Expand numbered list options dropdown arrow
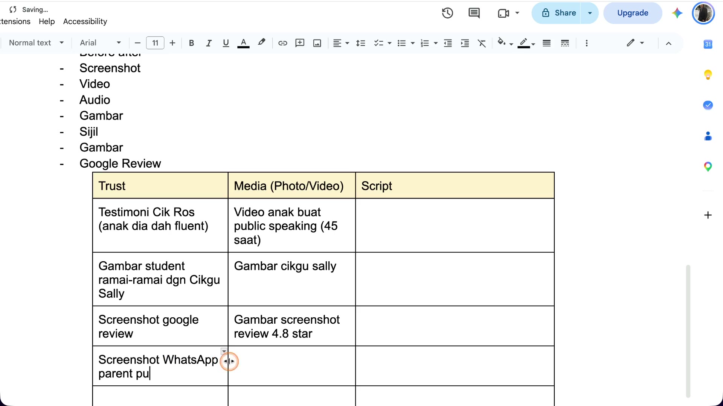Screen dimensions: 723x406 [x=436, y=43]
